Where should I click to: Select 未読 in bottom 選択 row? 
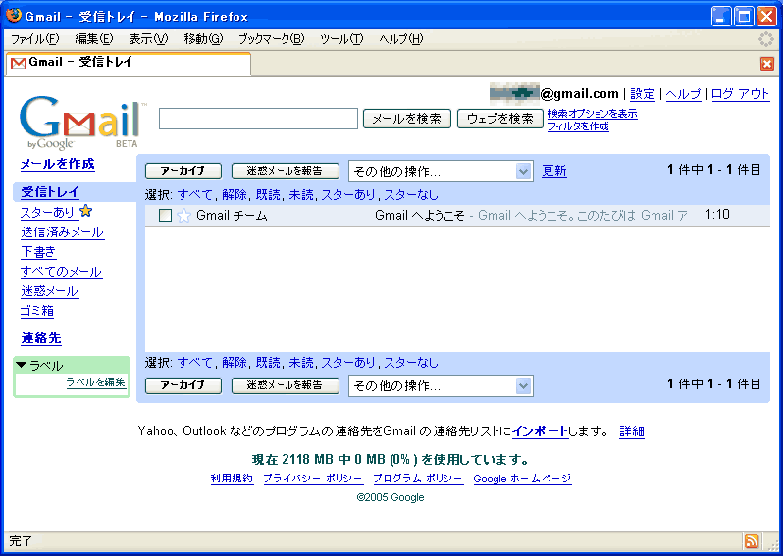tap(301, 363)
